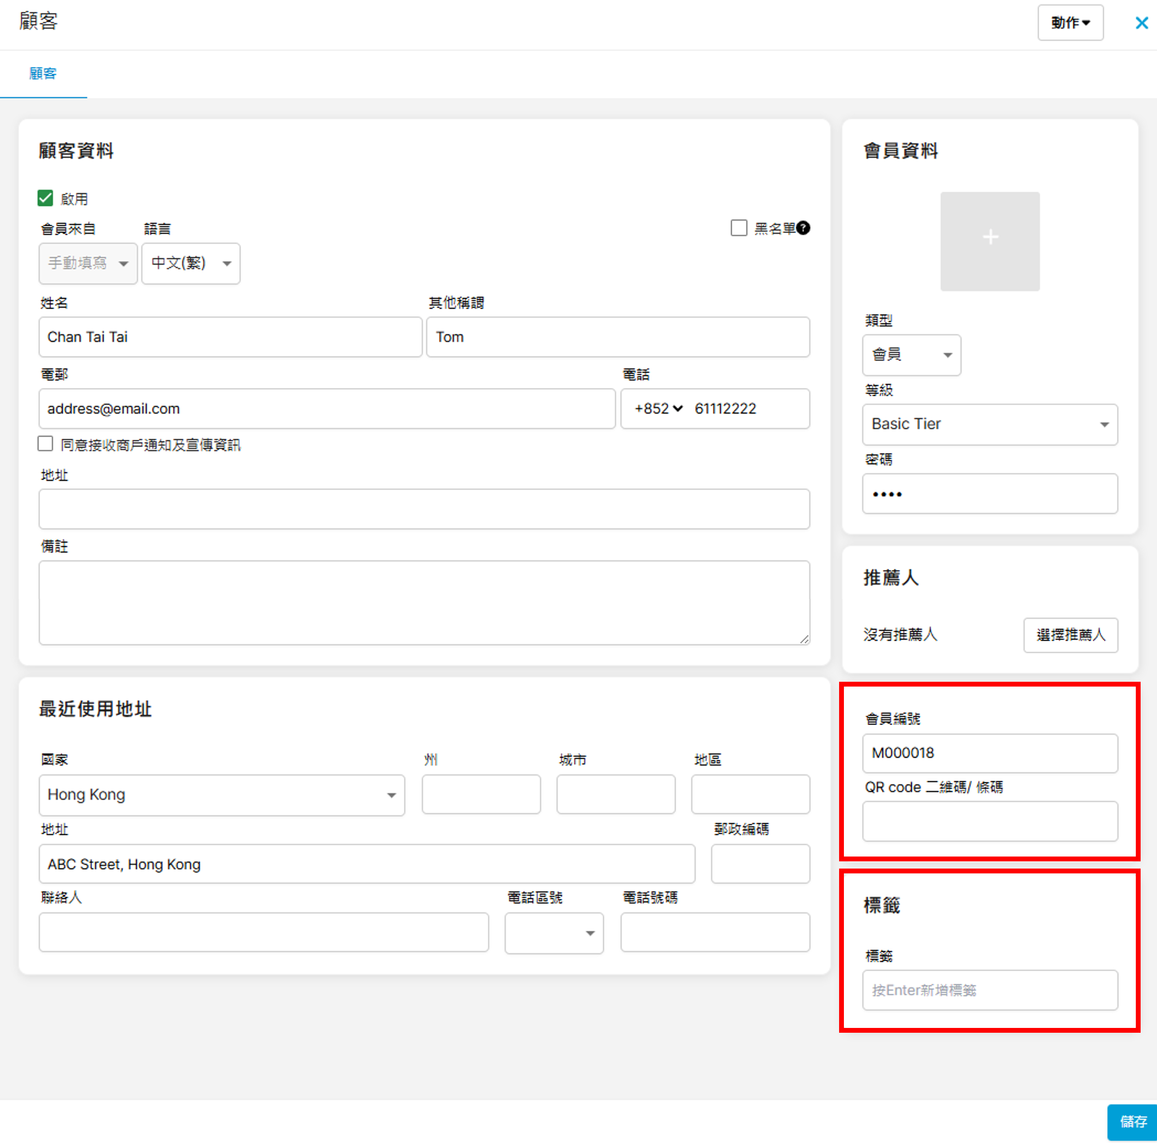Close the customer dialog with X
The image size is (1157, 1143).
(1142, 23)
